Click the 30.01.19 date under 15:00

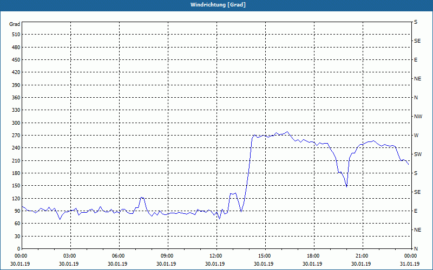tap(264, 264)
